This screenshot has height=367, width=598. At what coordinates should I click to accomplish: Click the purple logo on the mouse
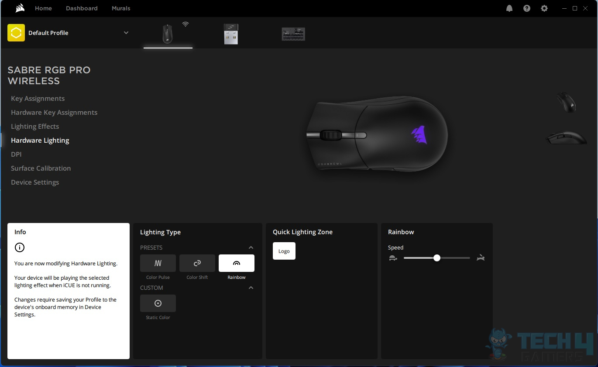pyautogui.click(x=419, y=135)
